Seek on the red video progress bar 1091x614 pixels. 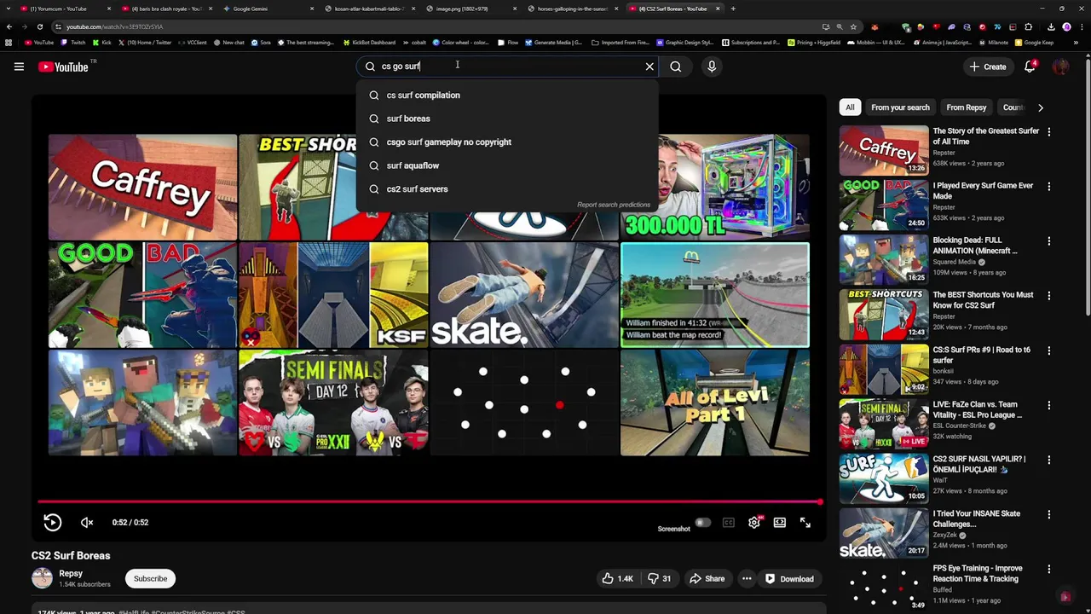pyautogui.click(x=430, y=501)
